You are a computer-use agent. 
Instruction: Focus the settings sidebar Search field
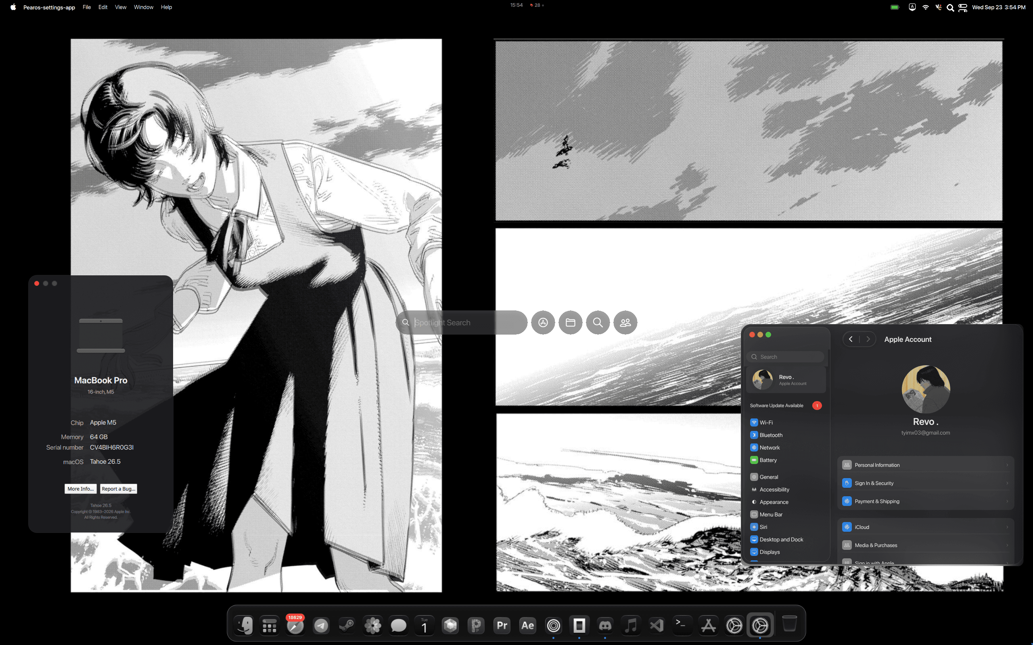[785, 357]
